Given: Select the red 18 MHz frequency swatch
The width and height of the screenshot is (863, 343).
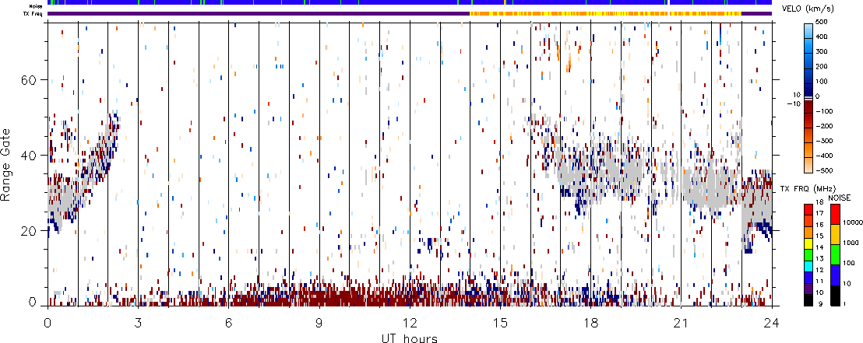Looking at the screenshot, I should tap(810, 205).
